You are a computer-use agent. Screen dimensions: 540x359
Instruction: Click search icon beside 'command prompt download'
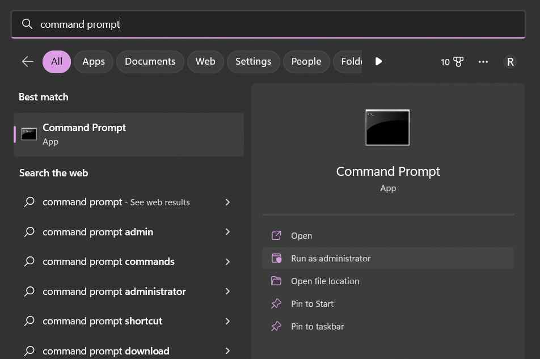tap(29, 350)
